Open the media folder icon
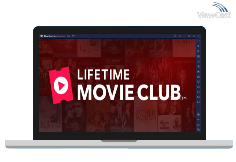The height and width of the screenshot is (162, 236). [198, 87]
